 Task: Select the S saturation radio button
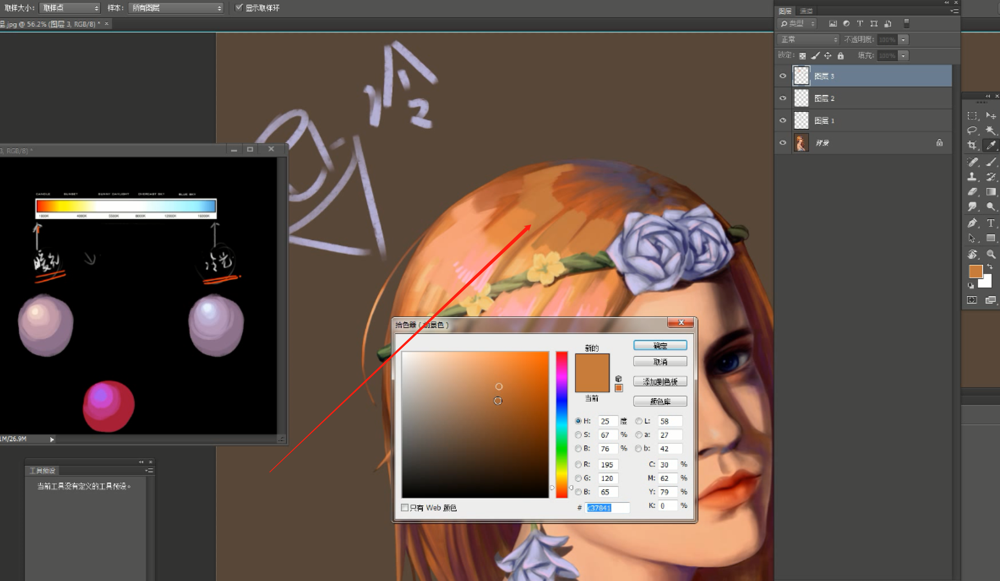pyautogui.click(x=578, y=434)
